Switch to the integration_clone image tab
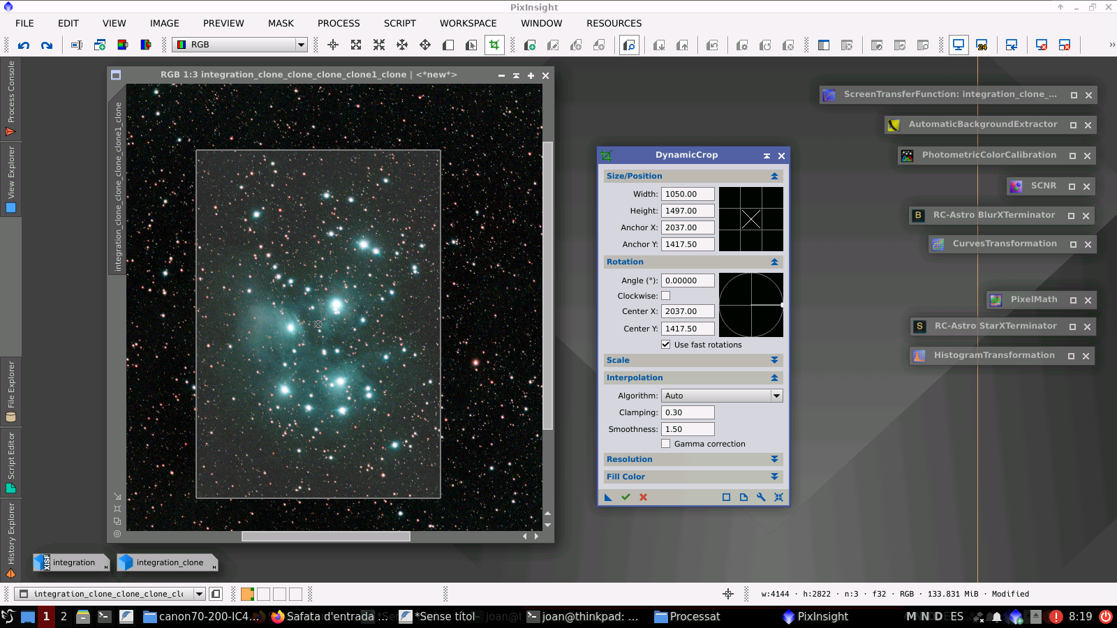1117x628 pixels. [168, 562]
